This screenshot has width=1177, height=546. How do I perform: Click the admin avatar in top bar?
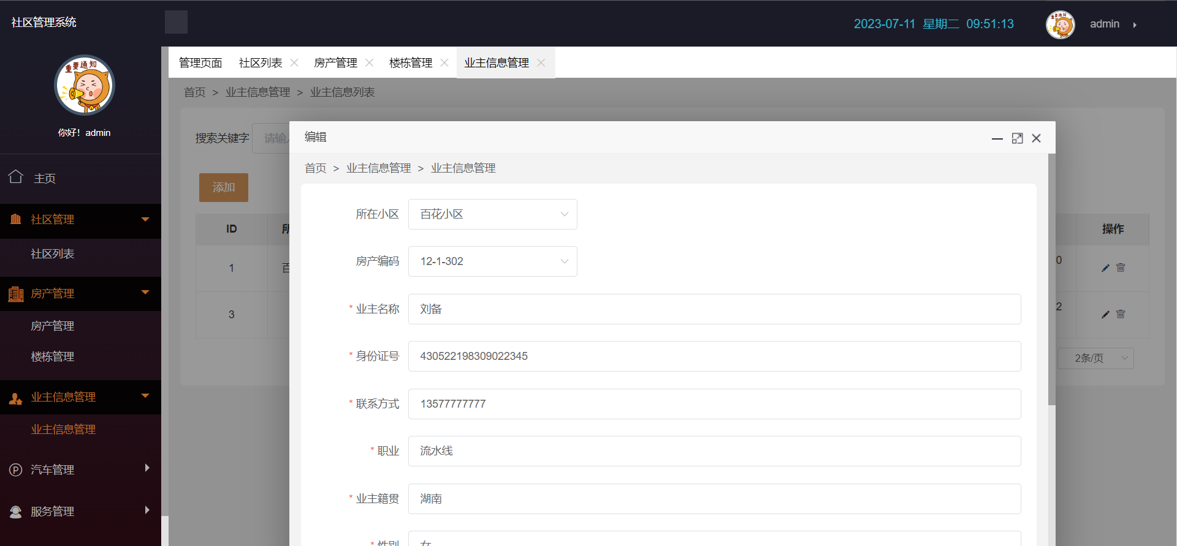[1060, 24]
